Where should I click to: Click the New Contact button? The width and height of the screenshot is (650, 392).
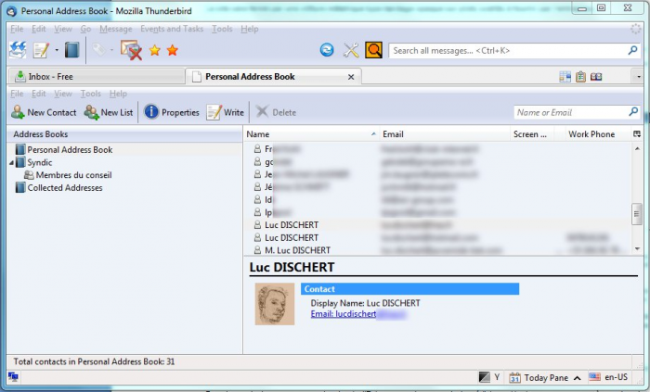(x=44, y=112)
